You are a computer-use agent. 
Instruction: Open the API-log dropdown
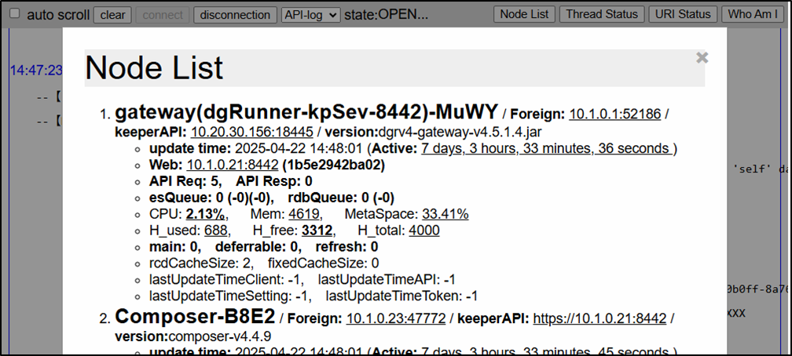[x=310, y=15]
